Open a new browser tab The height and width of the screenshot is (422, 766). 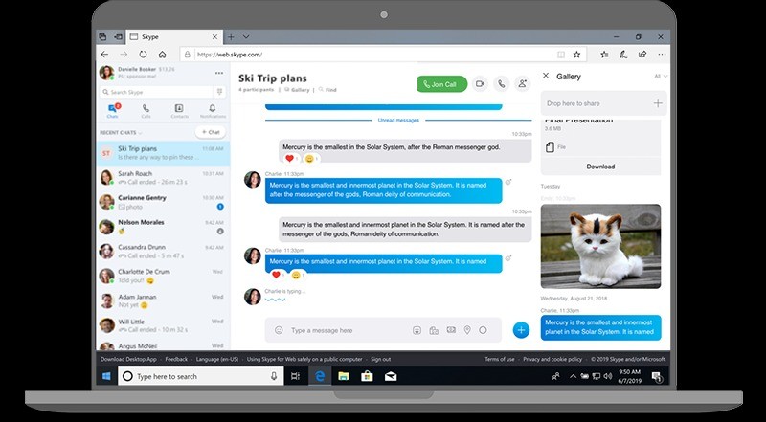coord(231,37)
